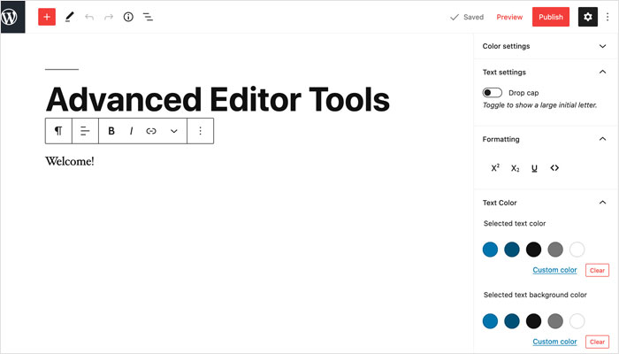Apply inline code formatting
The height and width of the screenshot is (354, 619).
pos(554,168)
